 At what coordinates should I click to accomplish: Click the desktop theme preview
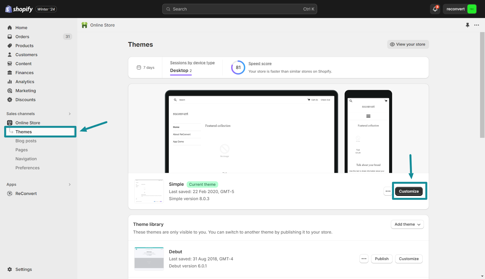[251, 131]
